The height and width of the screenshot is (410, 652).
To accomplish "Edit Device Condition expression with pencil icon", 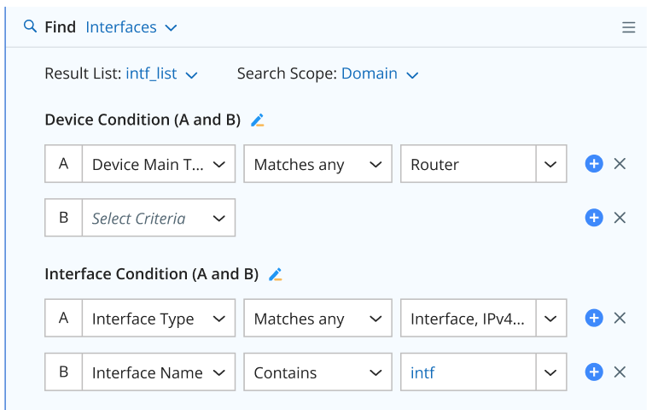I will (x=258, y=120).
